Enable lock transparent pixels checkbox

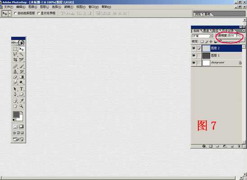pyautogui.click(x=202, y=41)
